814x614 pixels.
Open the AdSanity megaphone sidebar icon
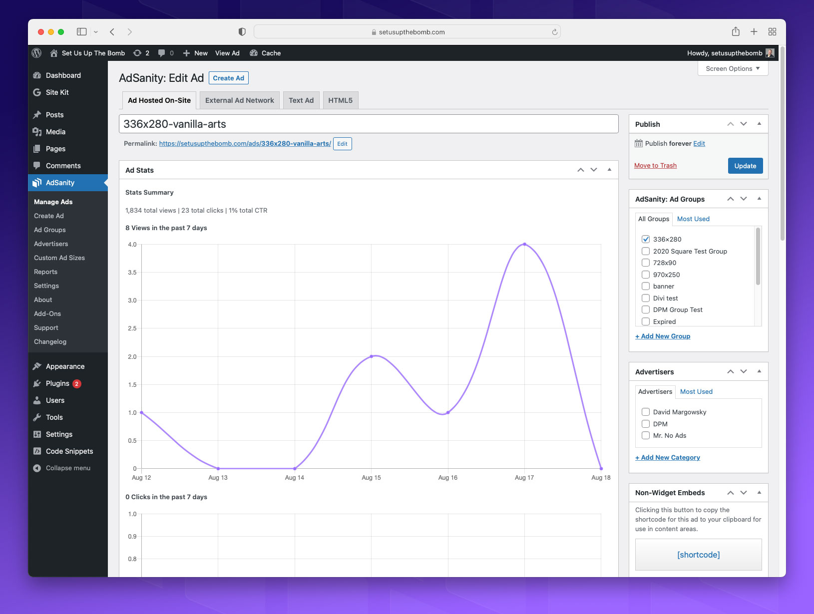(x=37, y=183)
